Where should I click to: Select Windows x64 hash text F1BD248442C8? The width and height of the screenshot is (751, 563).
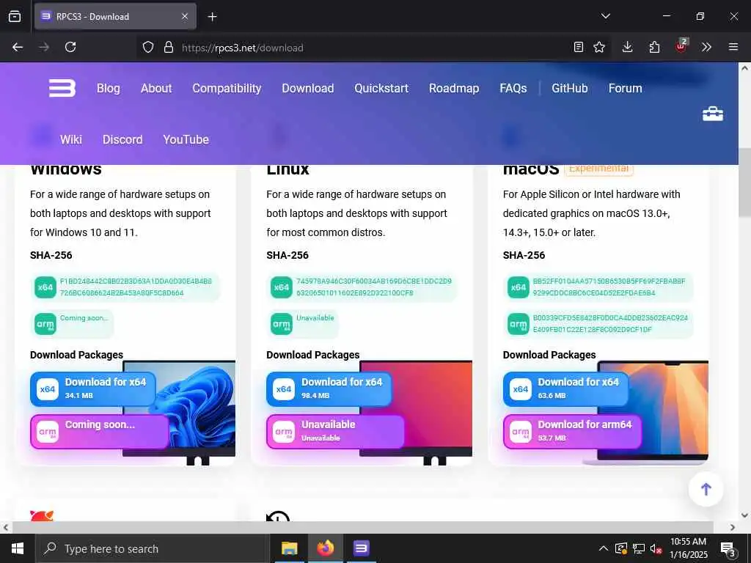[136, 287]
